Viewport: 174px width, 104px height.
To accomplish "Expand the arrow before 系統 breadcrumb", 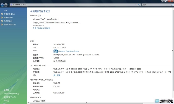I will [21, 5].
